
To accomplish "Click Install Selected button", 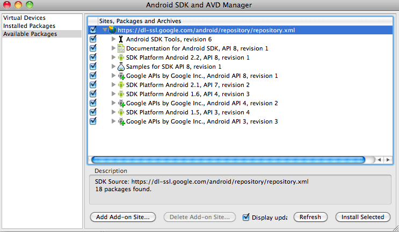I will (363, 217).
